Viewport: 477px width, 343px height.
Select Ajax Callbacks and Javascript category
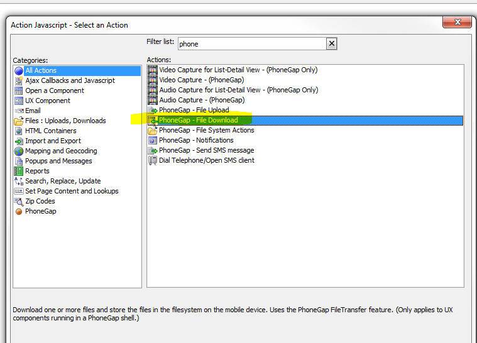pos(70,80)
